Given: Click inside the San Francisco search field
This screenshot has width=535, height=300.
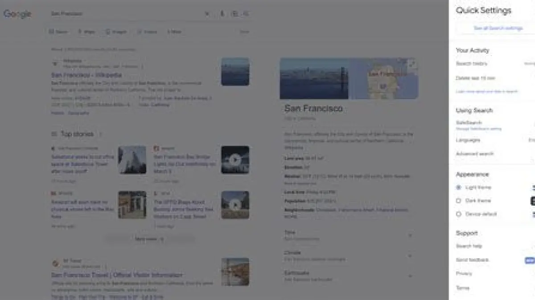Looking at the screenshot, I should click(125, 14).
